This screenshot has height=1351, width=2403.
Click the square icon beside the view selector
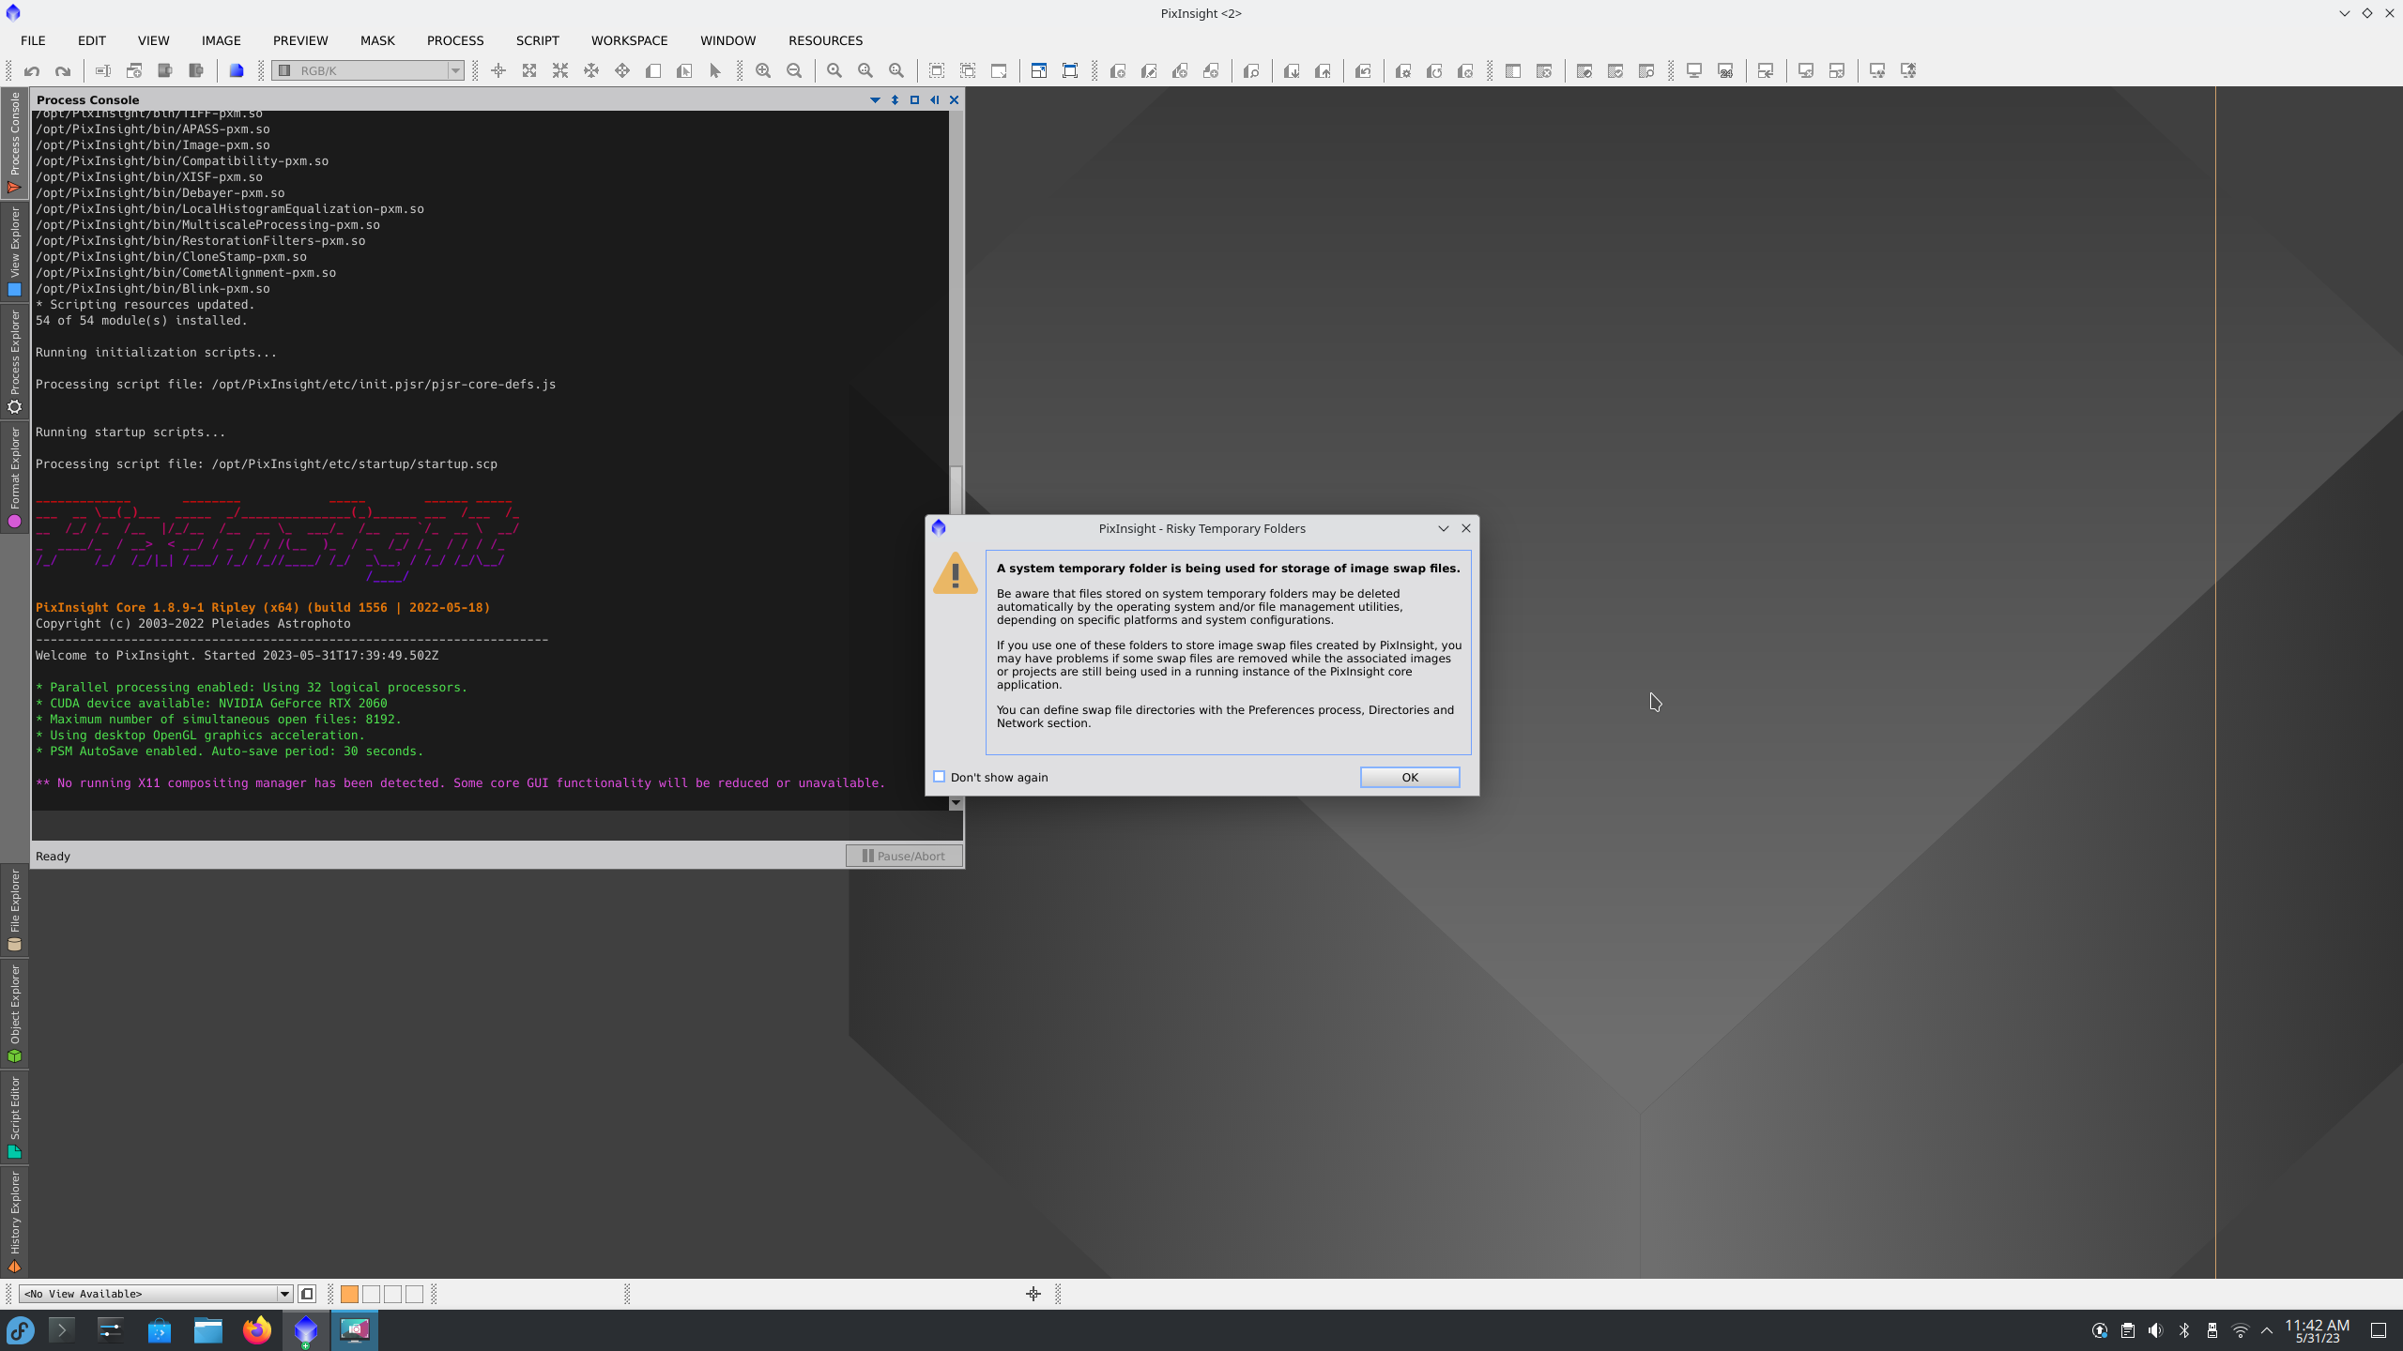coord(307,1294)
